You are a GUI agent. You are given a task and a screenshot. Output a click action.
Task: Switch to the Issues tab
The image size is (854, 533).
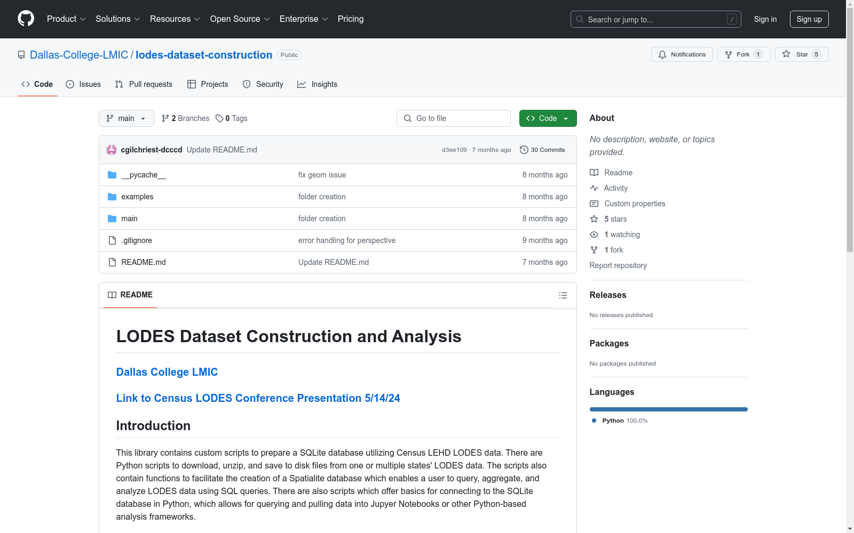83,84
